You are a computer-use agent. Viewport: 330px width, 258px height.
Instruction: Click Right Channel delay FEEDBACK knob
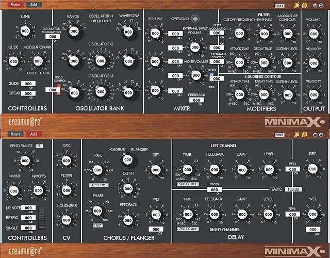click(214, 215)
